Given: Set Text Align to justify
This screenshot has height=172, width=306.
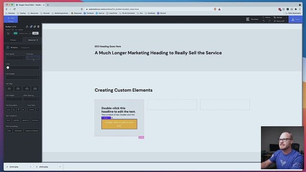Looking at the screenshot, I should (35, 89).
